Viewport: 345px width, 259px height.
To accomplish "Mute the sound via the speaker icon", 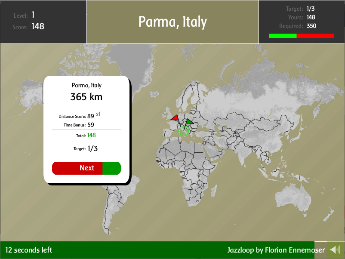I will coord(335,250).
